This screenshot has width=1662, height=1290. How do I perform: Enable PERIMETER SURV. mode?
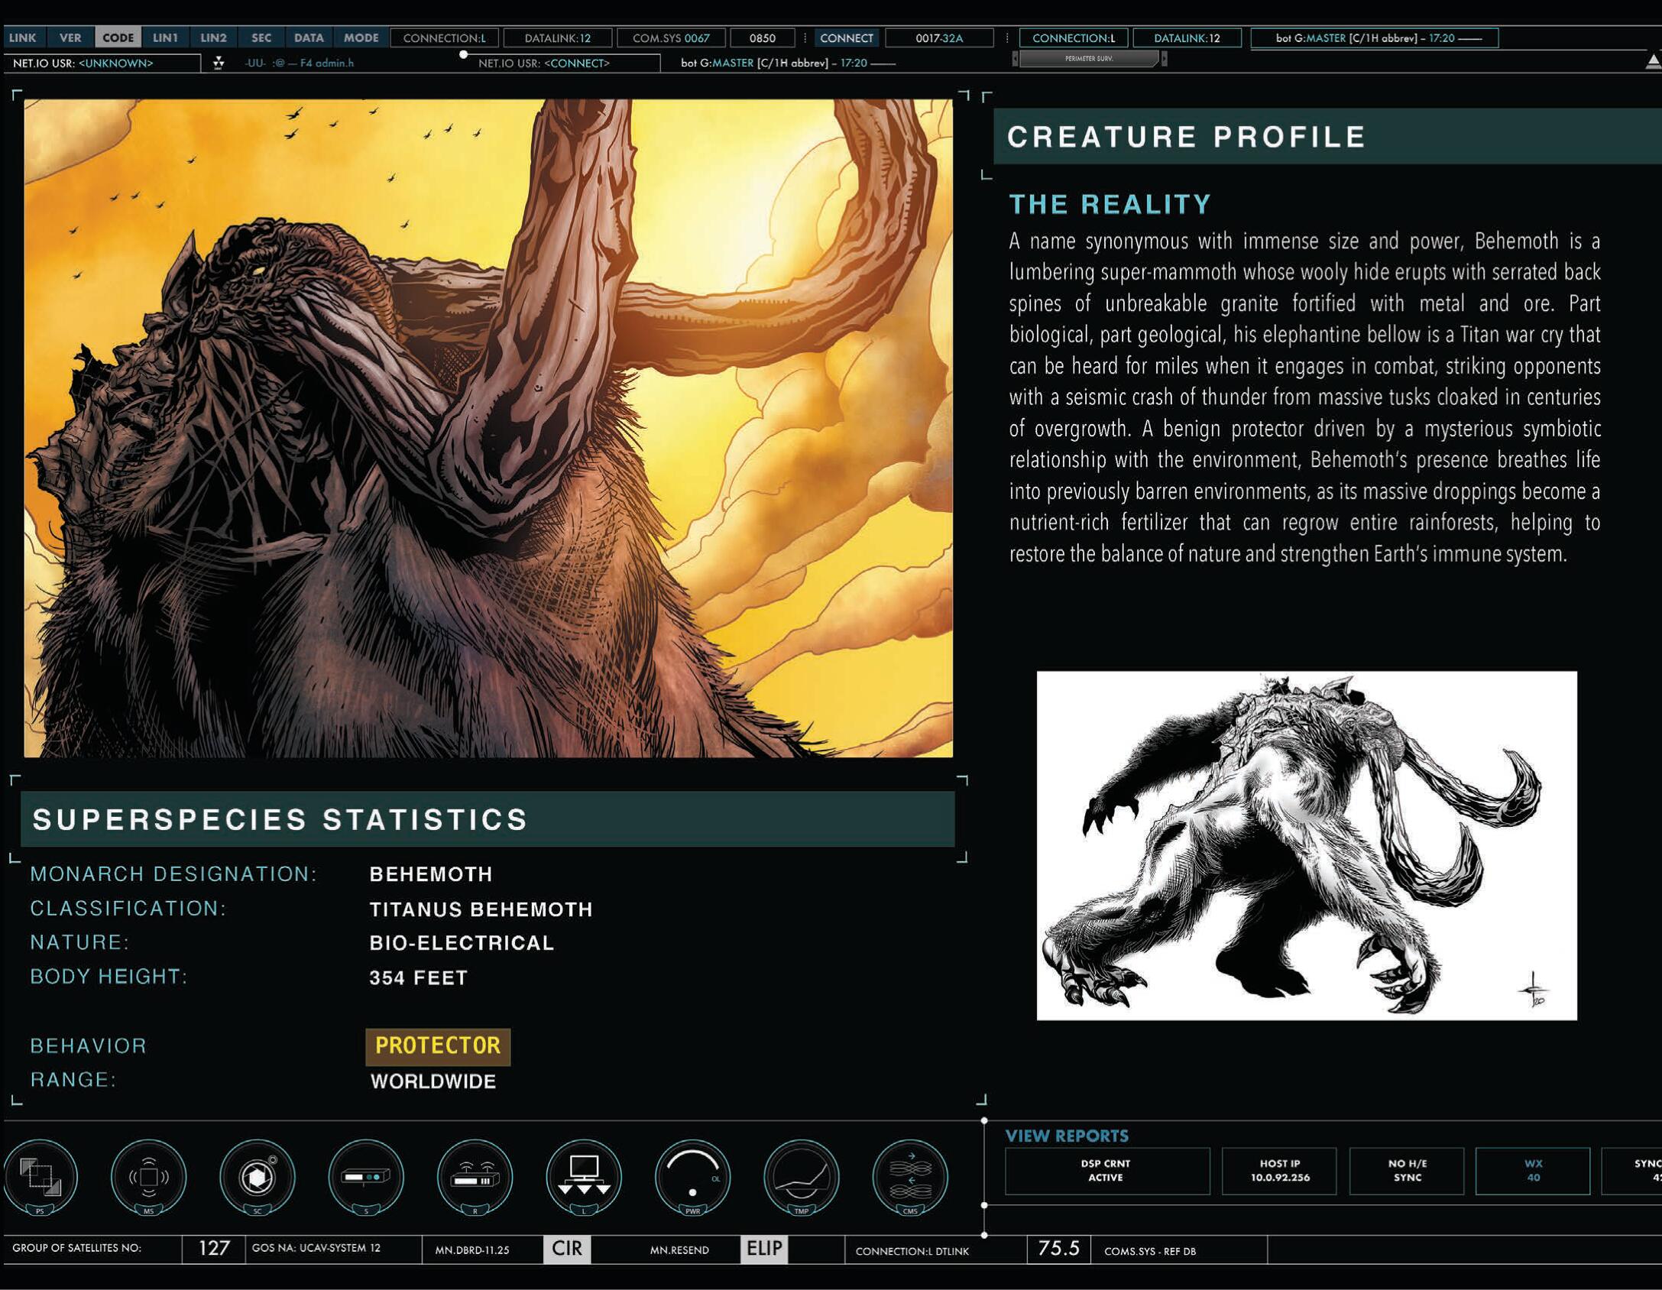(1088, 58)
